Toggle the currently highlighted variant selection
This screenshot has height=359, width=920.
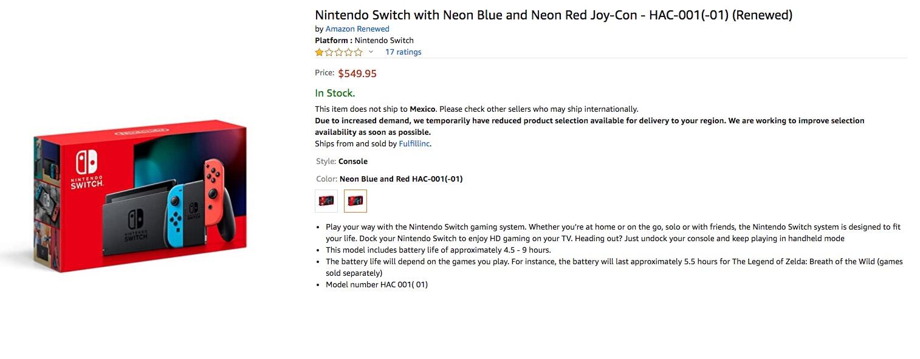pos(355,200)
